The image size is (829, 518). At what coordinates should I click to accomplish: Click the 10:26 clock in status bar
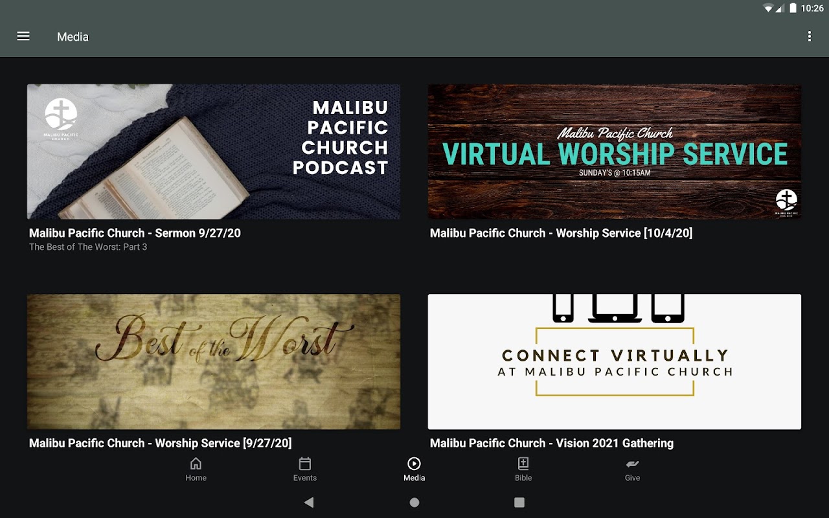pyautogui.click(x=812, y=8)
